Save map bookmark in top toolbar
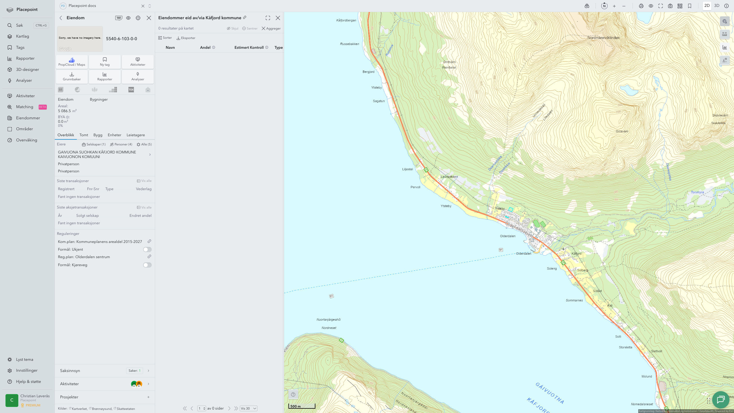 [x=690, y=6]
